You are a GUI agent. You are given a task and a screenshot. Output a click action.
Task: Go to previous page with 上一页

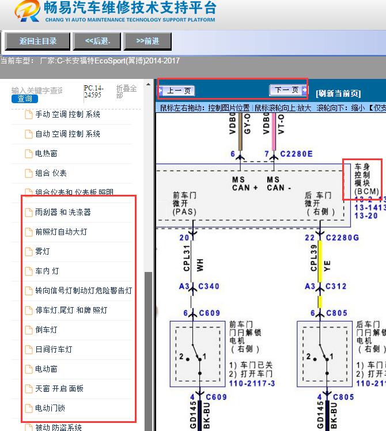coord(177,90)
